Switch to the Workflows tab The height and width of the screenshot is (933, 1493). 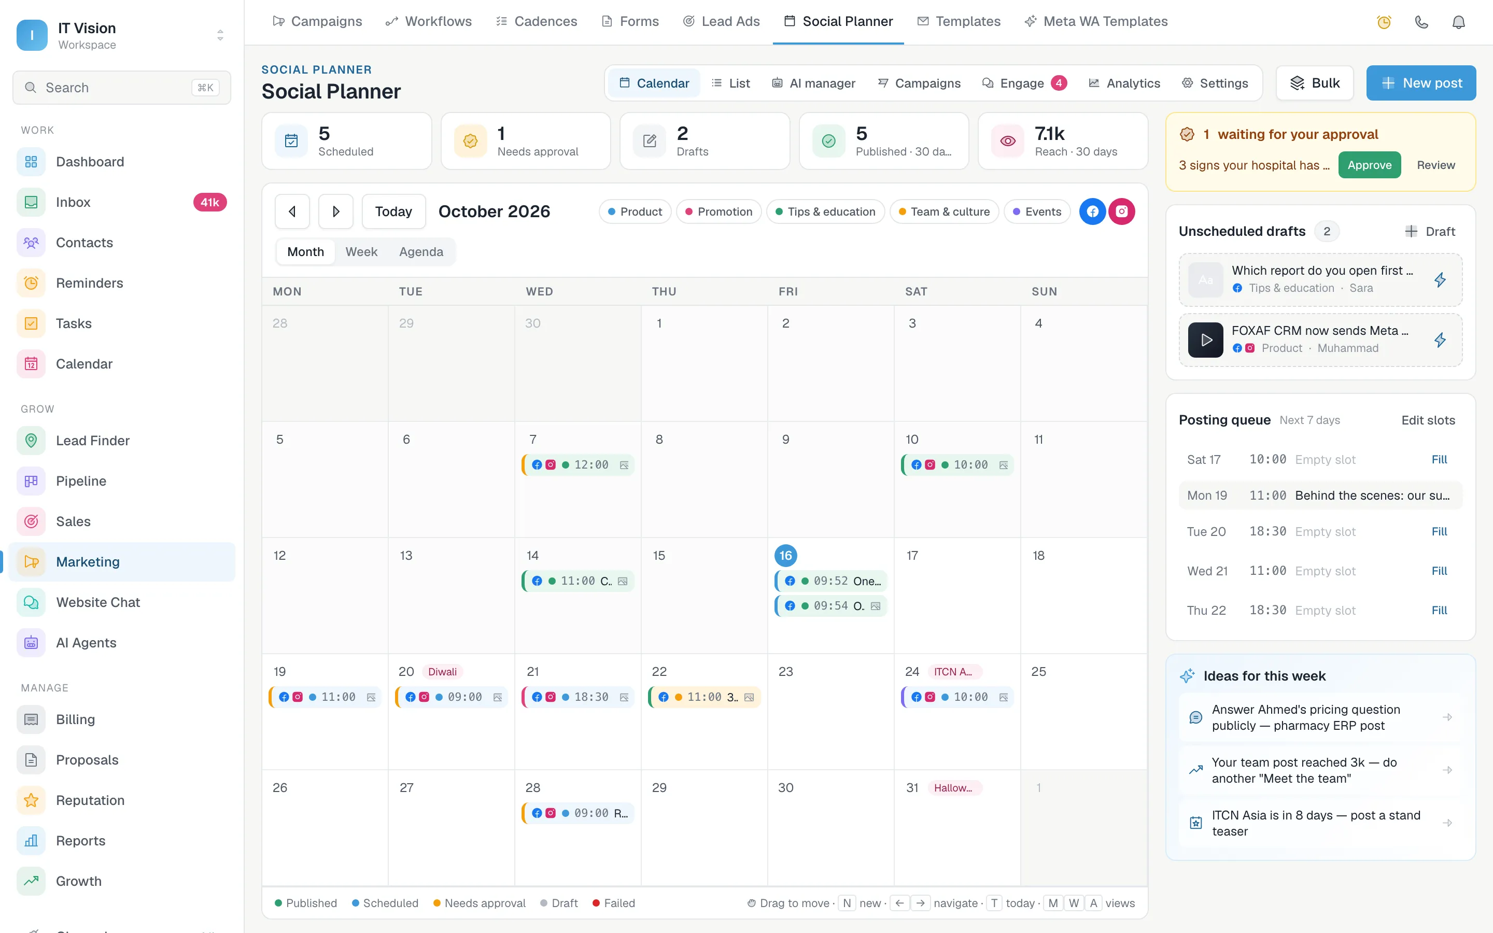[429, 22]
